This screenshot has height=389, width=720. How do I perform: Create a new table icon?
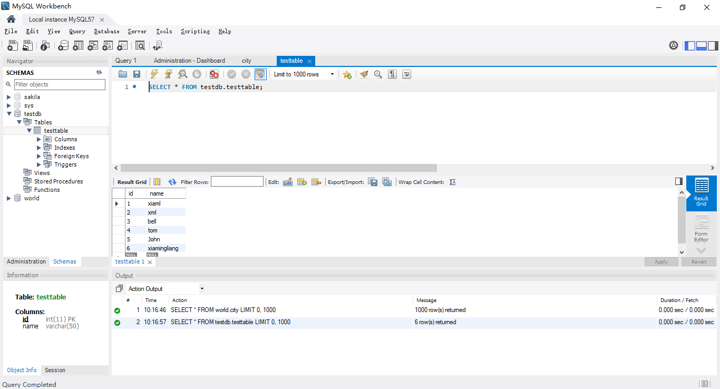(x=78, y=46)
